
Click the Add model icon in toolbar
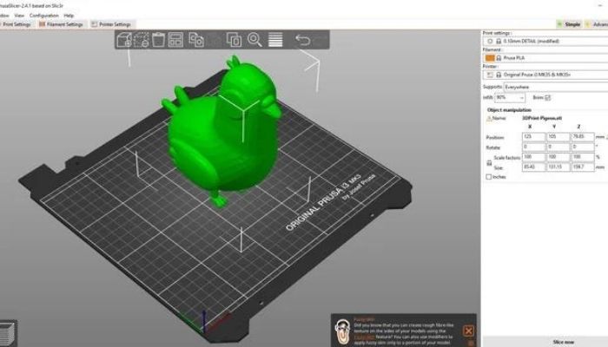click(124, 40)
